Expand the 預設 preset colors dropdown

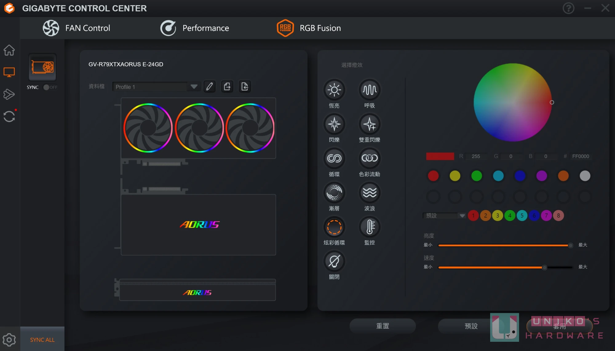click(x=445, y=215)
